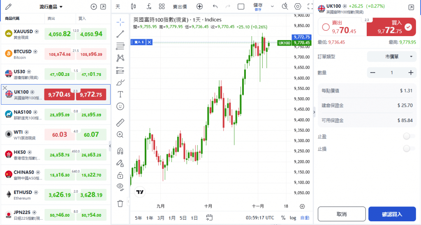
Task: Toggle log scale on the chart
Action: [293, 218]
